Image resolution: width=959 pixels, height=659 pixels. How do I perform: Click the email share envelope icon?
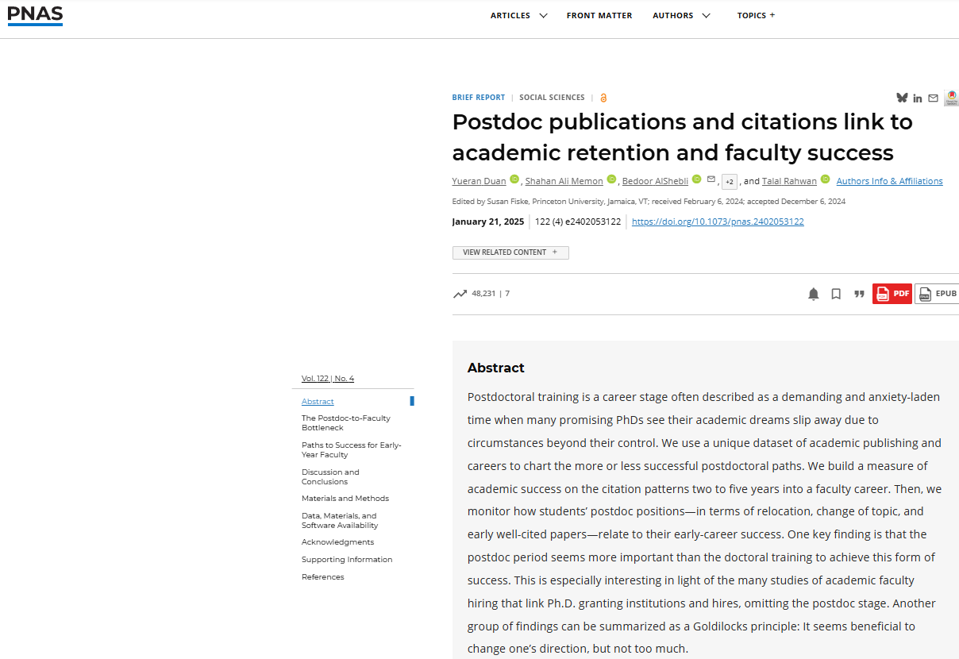pos(933,98)
